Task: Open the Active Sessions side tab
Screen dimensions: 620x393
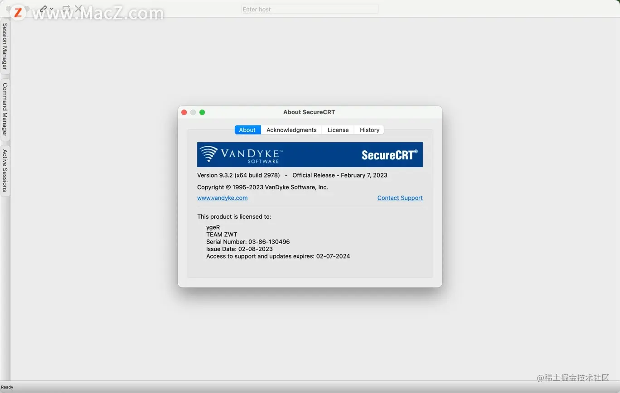Action: pos(5,171)
